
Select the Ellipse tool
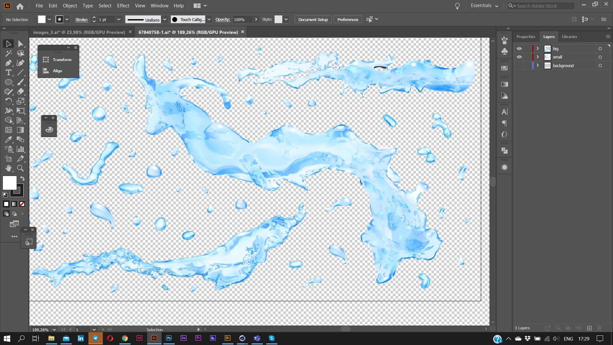pyautogui.click(x=9, y=82)
